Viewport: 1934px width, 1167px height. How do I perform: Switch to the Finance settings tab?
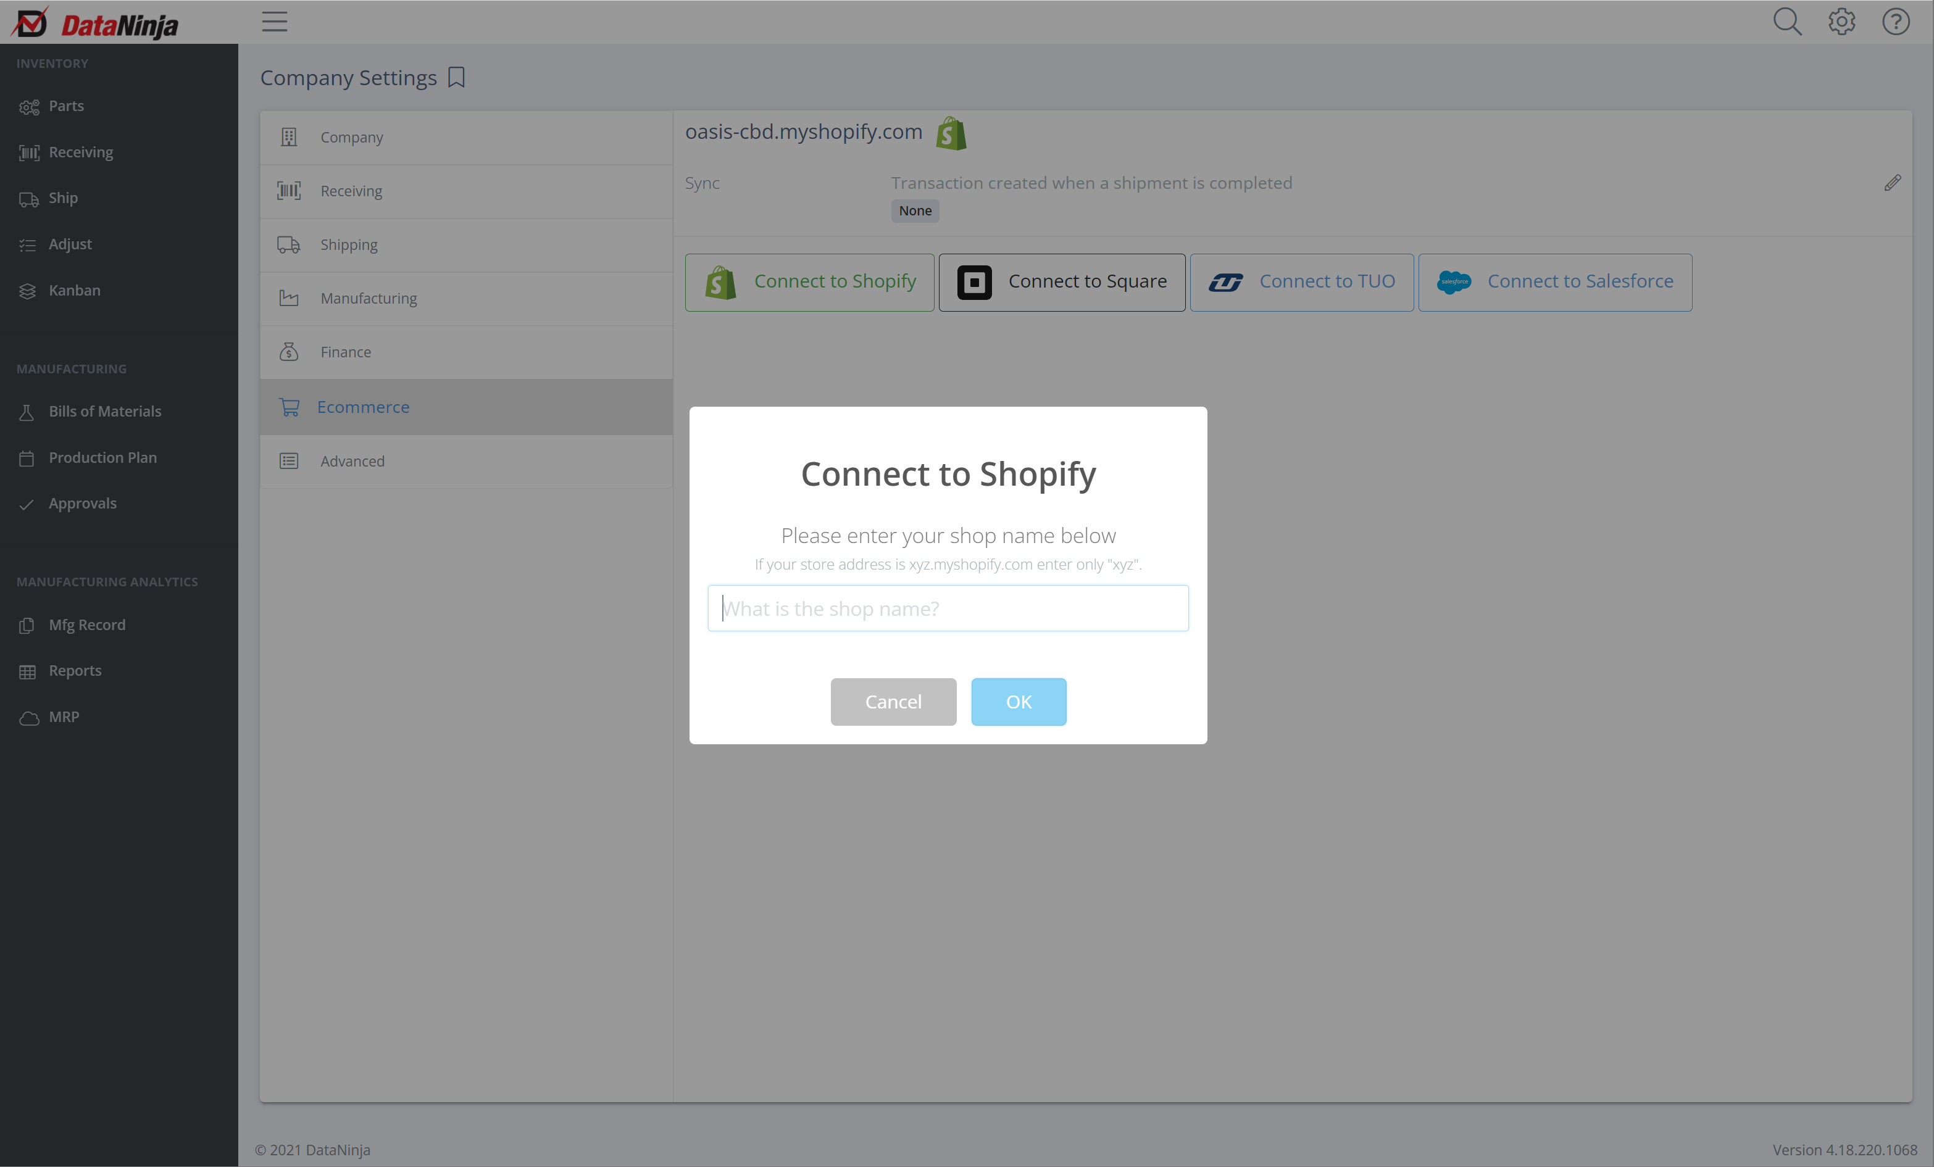[x=345, y=352]
